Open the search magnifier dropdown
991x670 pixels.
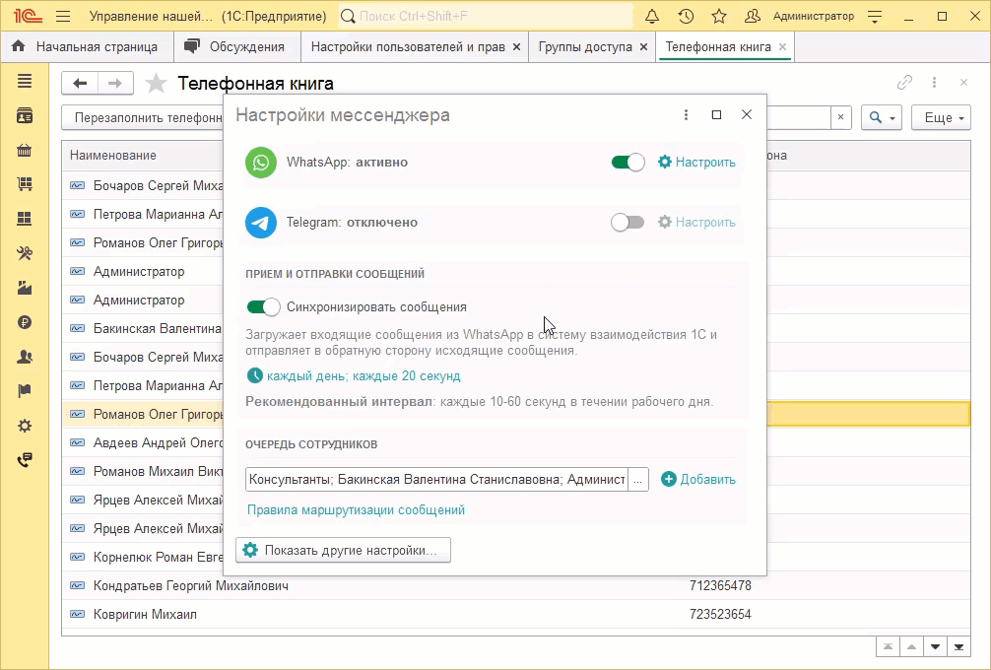click(881, 118)
